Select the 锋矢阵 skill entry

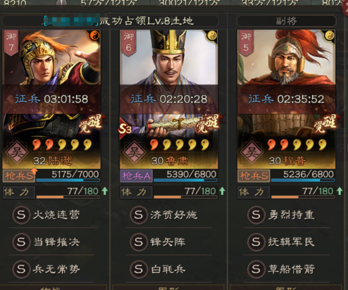pos(158,242)
